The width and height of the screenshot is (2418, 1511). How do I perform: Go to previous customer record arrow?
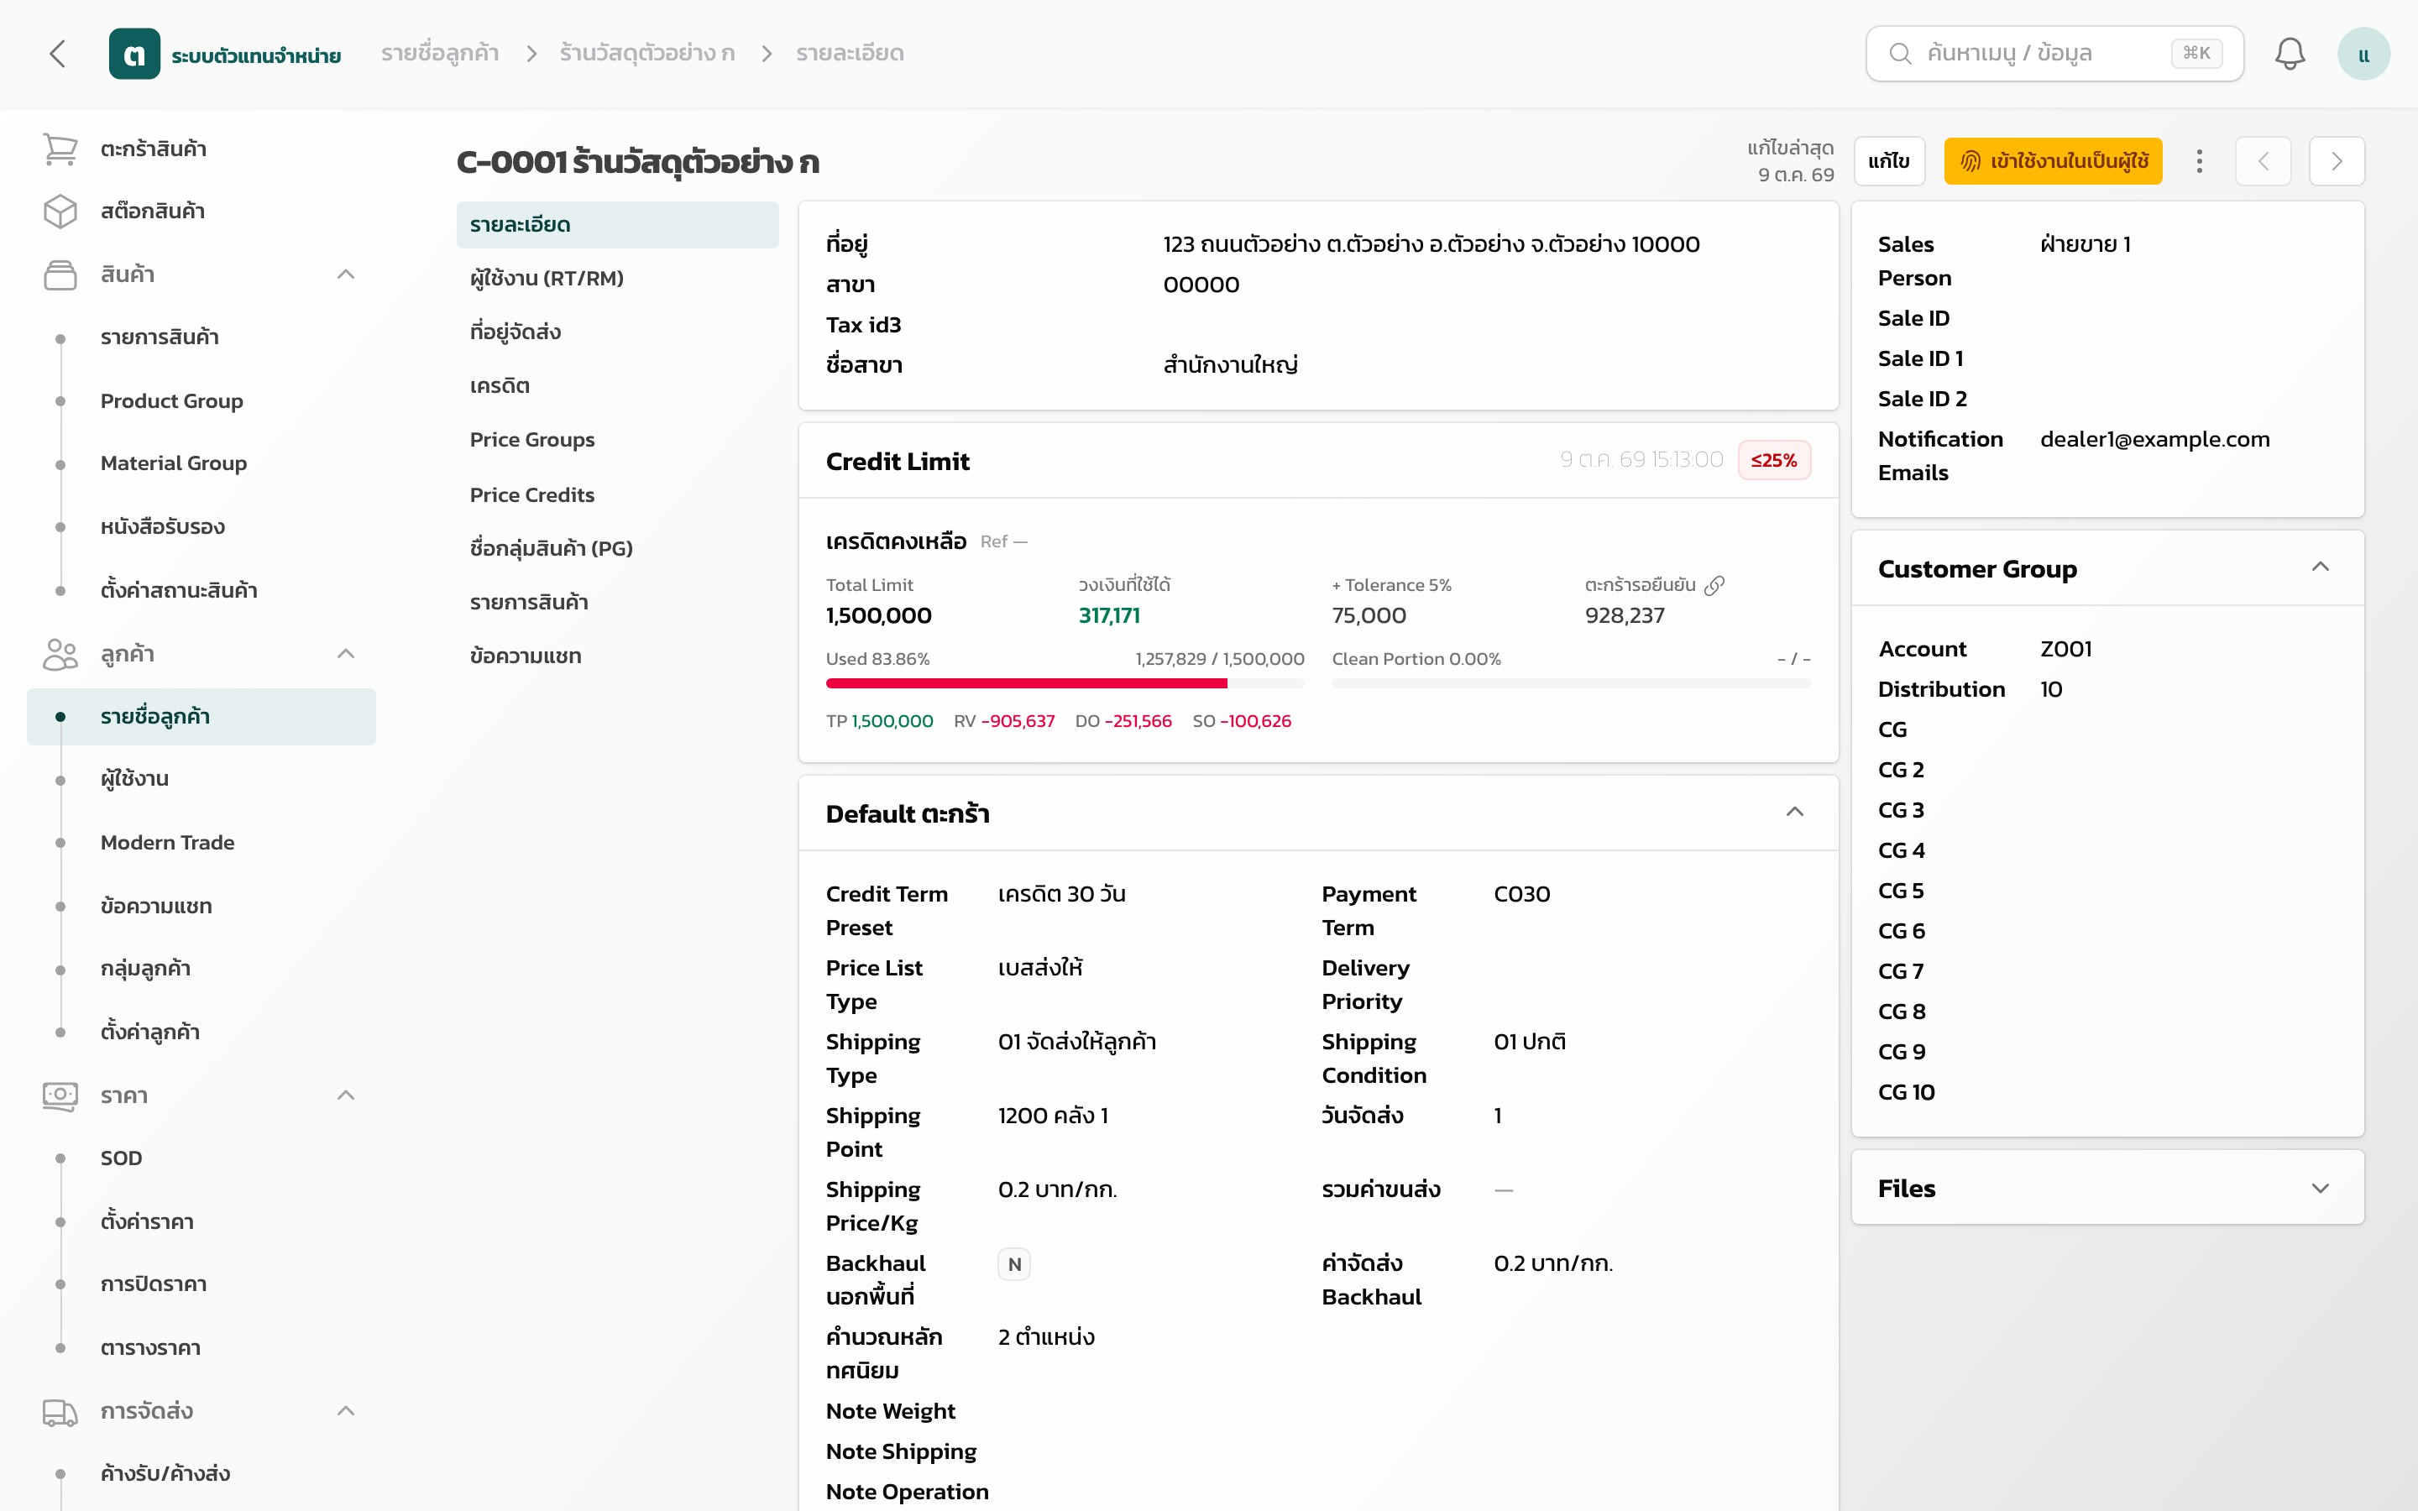[2264, 161]
